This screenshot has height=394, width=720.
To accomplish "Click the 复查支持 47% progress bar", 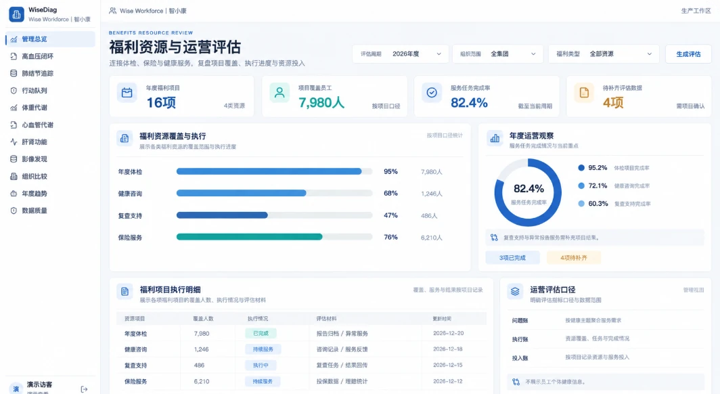I will [275, 215].
